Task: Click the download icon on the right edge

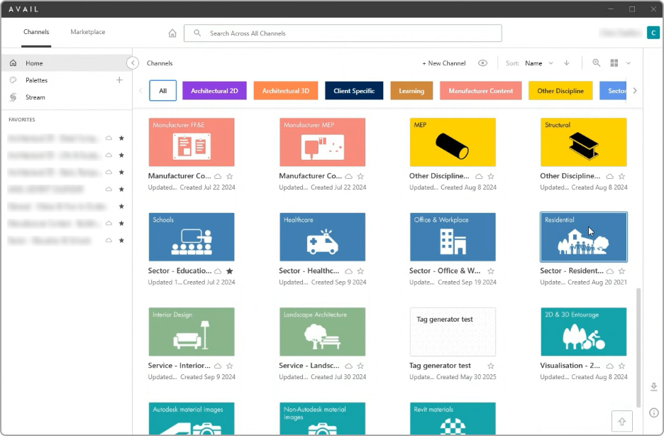Action: (654, 386)
